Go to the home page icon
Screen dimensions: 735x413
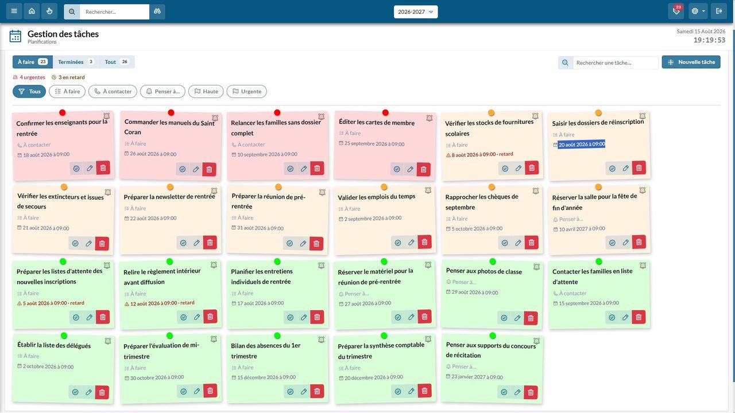(32, 11)
